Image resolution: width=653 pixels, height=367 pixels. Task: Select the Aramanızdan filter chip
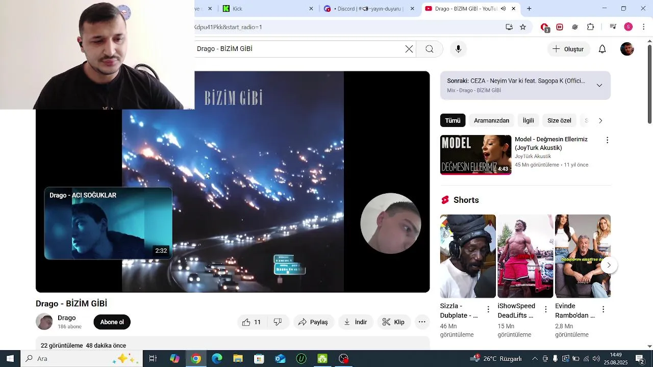pos(491,121)
